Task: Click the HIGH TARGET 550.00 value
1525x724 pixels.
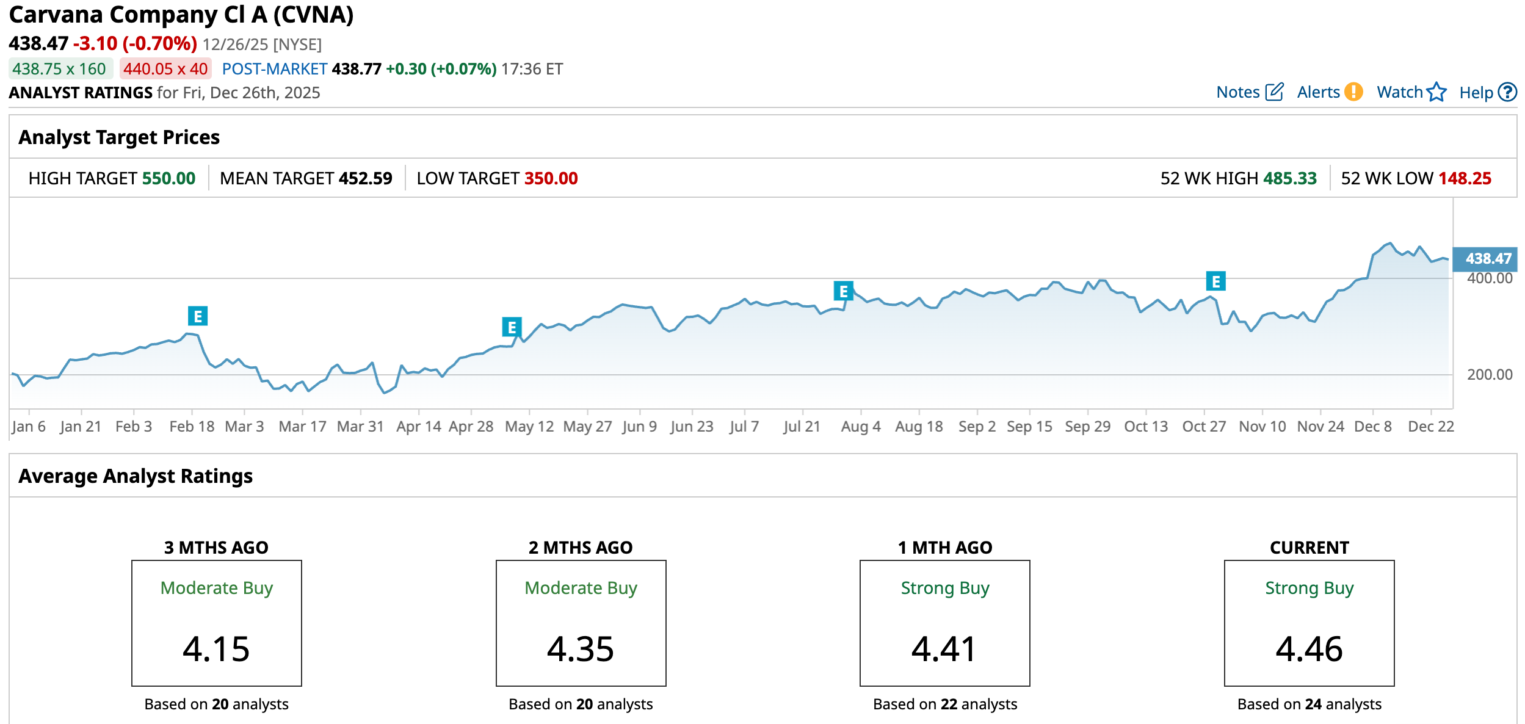Action: 168,178
